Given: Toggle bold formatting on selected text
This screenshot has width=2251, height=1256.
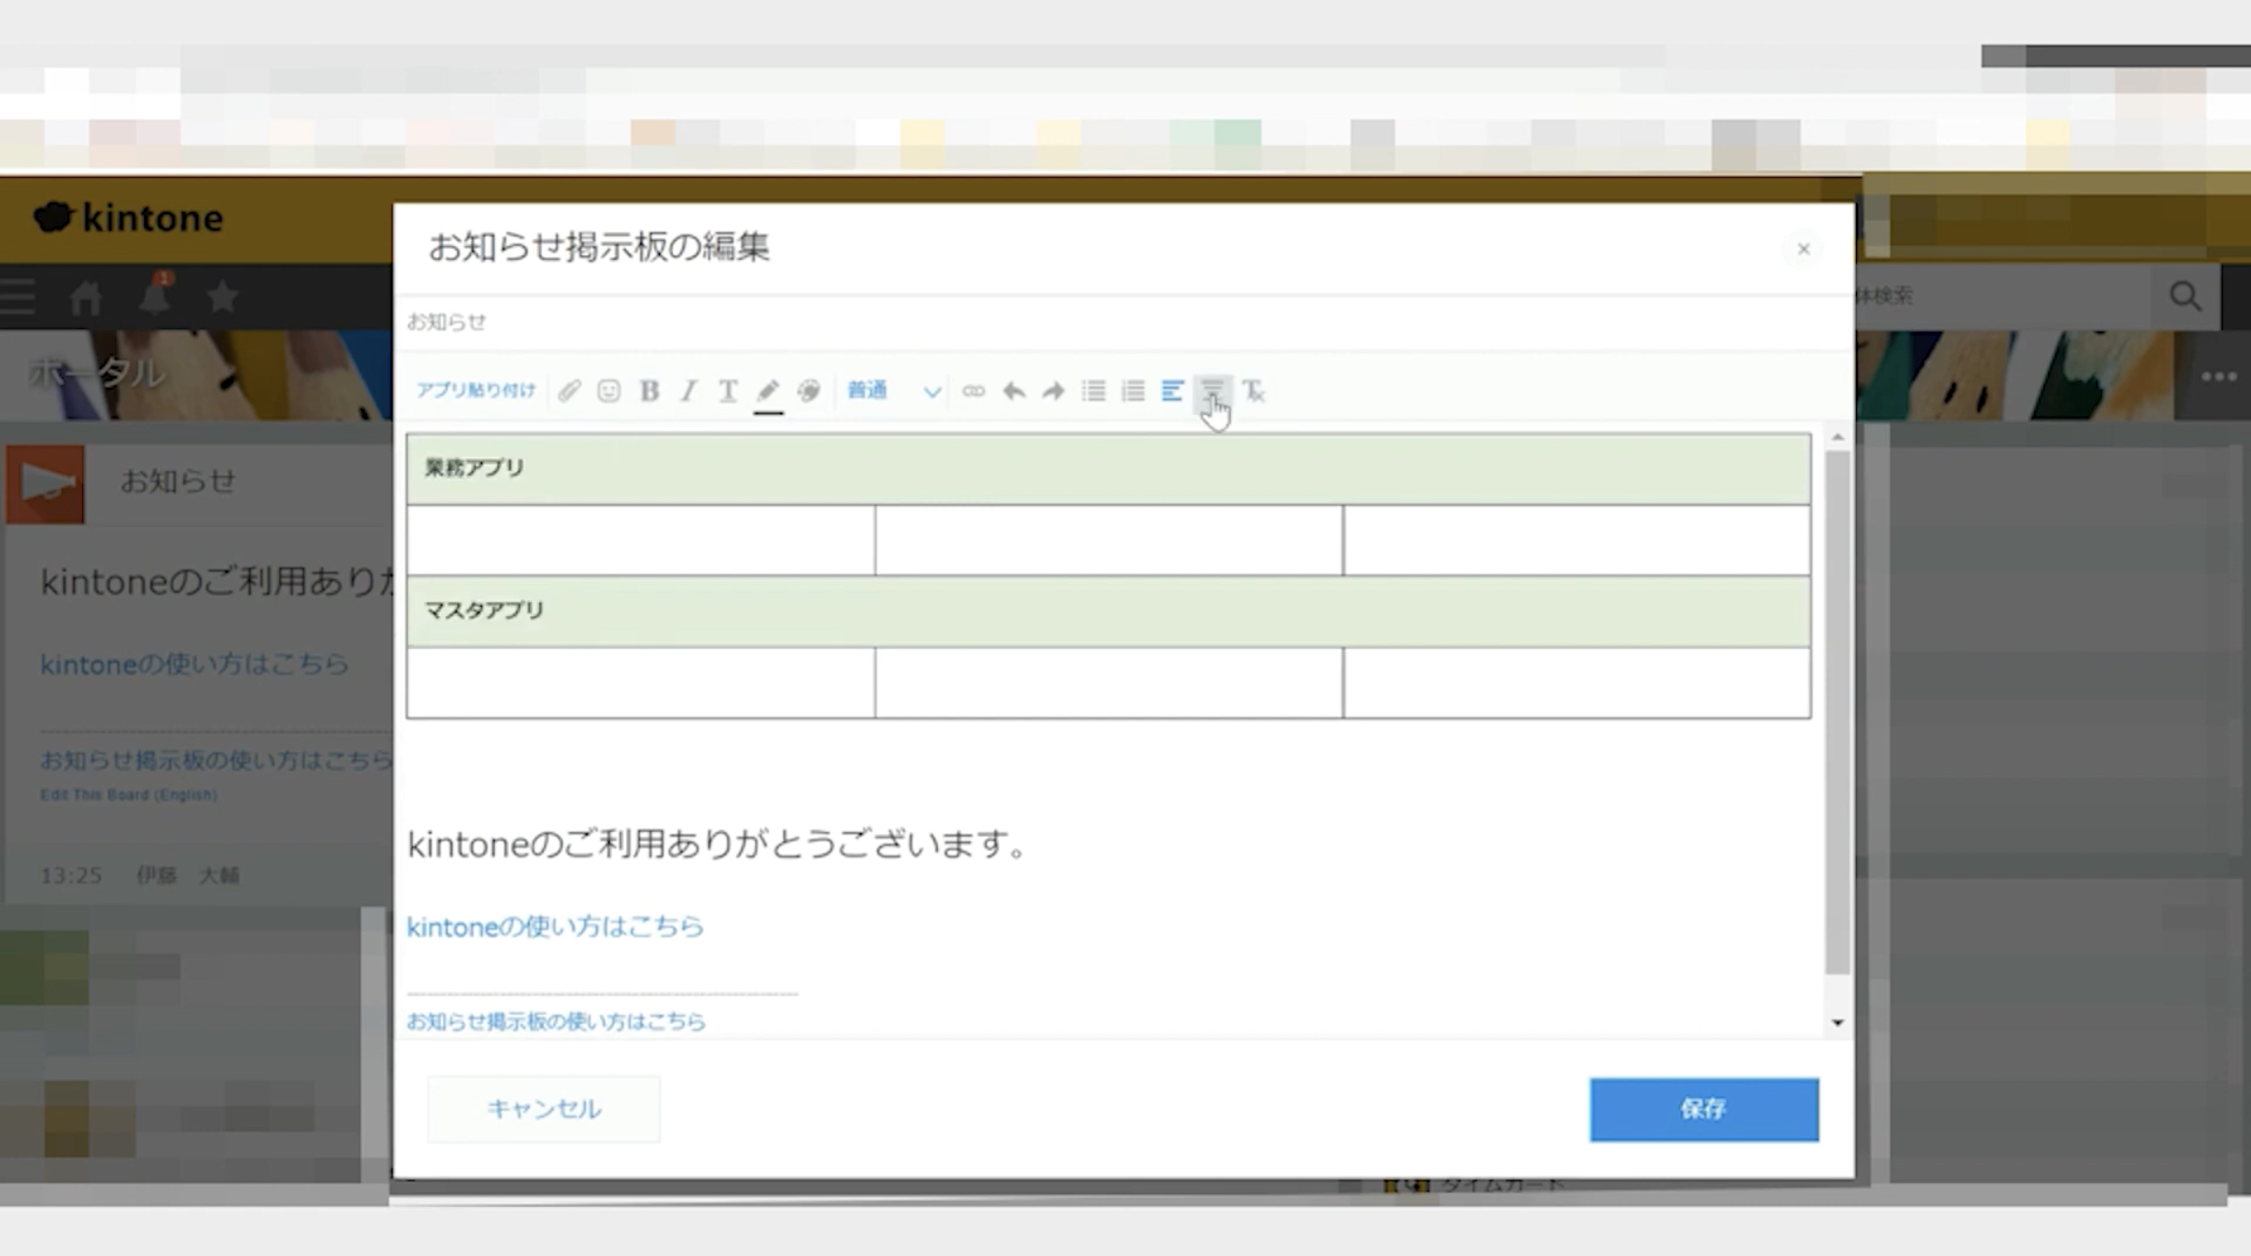Looking at the screenshot, I should point(650,390).
